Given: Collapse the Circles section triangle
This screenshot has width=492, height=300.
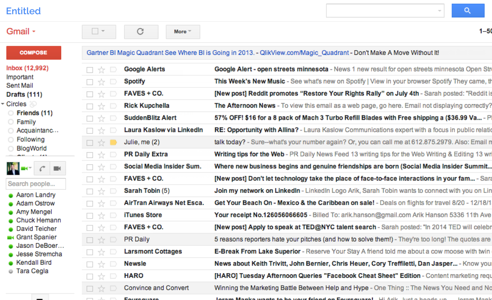Looking at the screenshot, I should 3,104.
